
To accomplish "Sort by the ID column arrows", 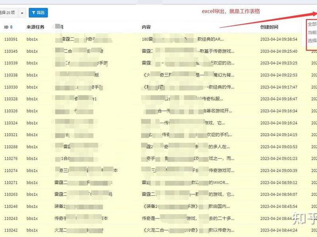I will [x=11, y=27].
